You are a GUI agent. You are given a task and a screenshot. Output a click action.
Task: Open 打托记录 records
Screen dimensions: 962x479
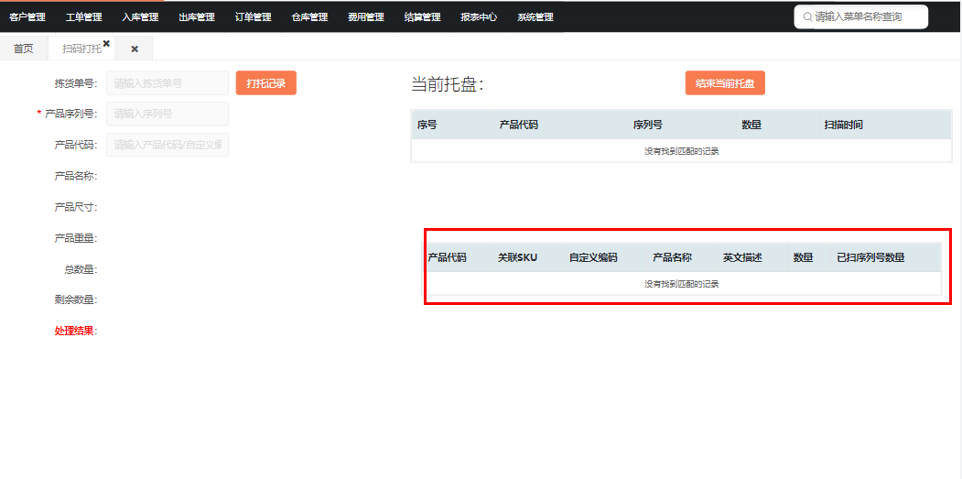(x=266, y=83)
